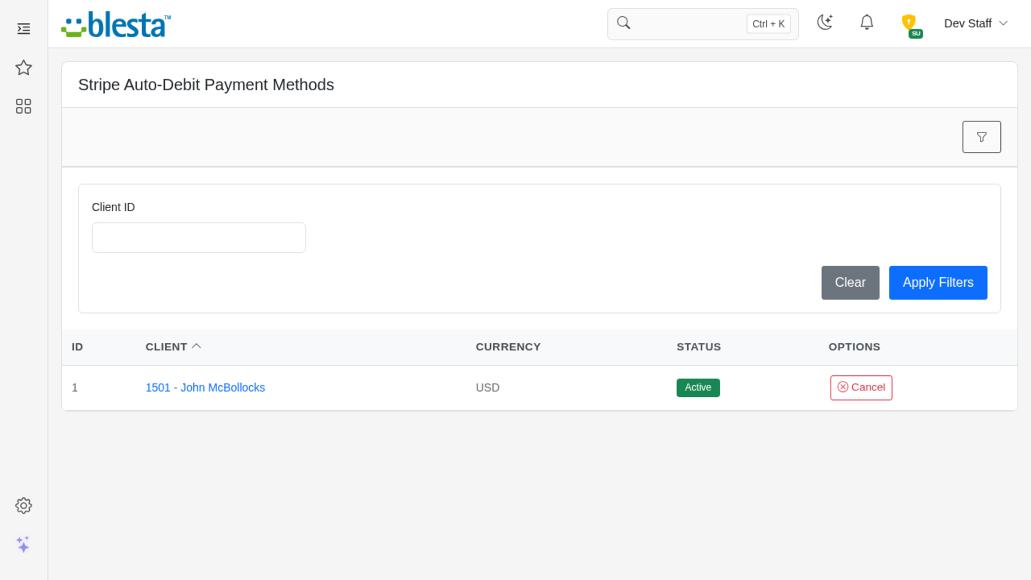Open the notifications bell
This screenshot has height=580, width=1031.
[x=867, y=23]
